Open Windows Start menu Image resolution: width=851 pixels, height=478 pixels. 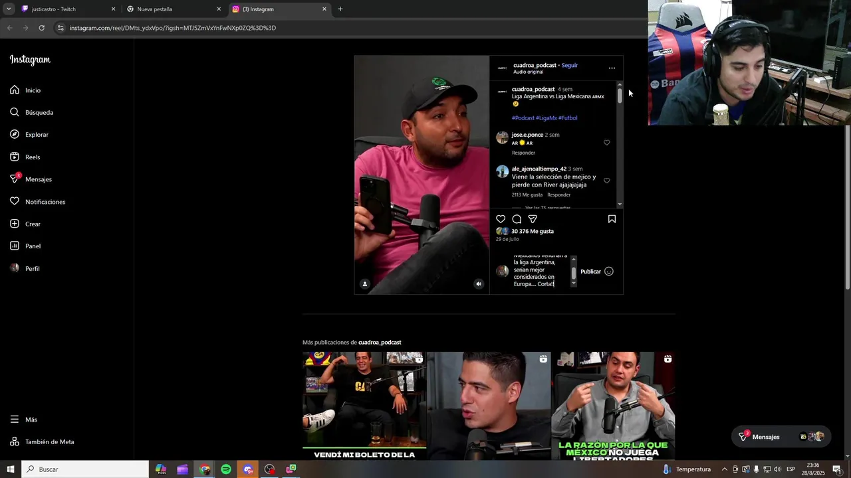[11, 469]
